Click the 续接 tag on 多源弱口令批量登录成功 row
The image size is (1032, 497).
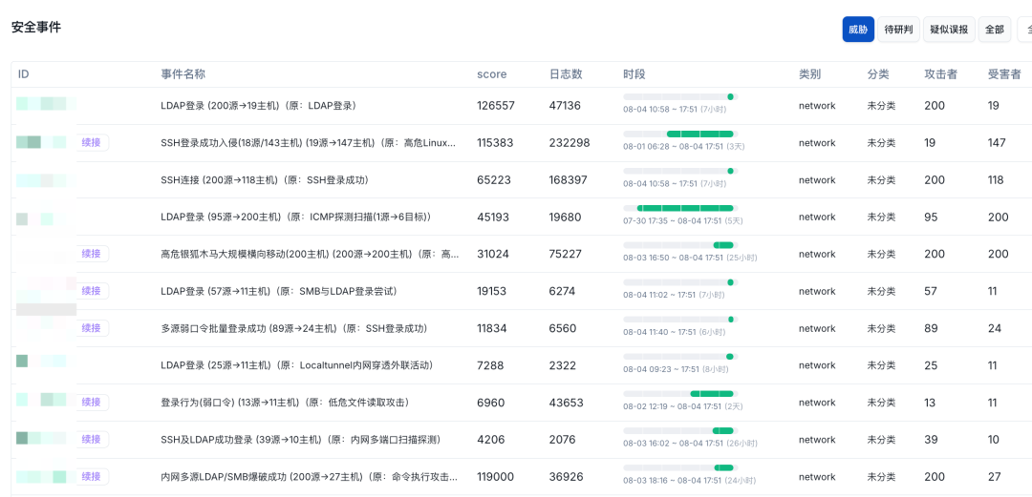point(92,328)
